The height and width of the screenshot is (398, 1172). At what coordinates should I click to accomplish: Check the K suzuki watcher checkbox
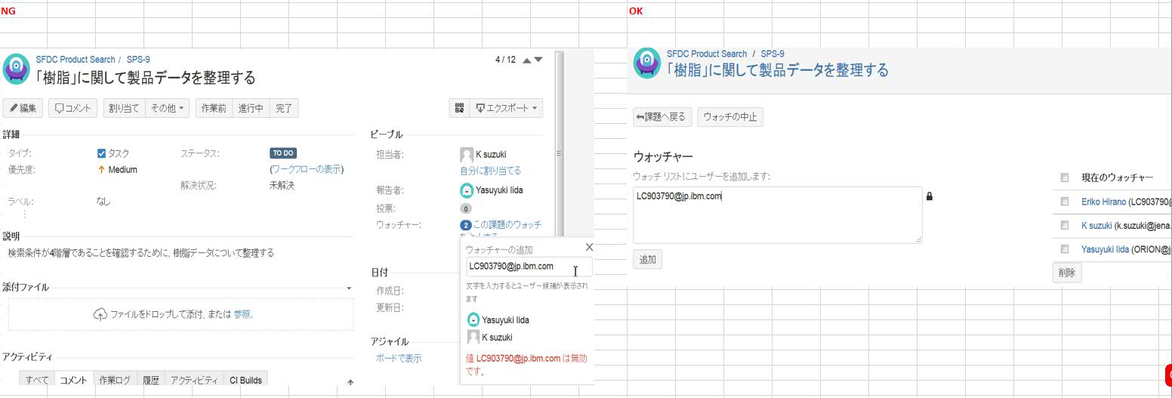pyautogui.click(x=1065, y=225)
